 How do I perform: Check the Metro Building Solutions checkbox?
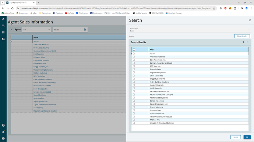click(x=134, y=82)
